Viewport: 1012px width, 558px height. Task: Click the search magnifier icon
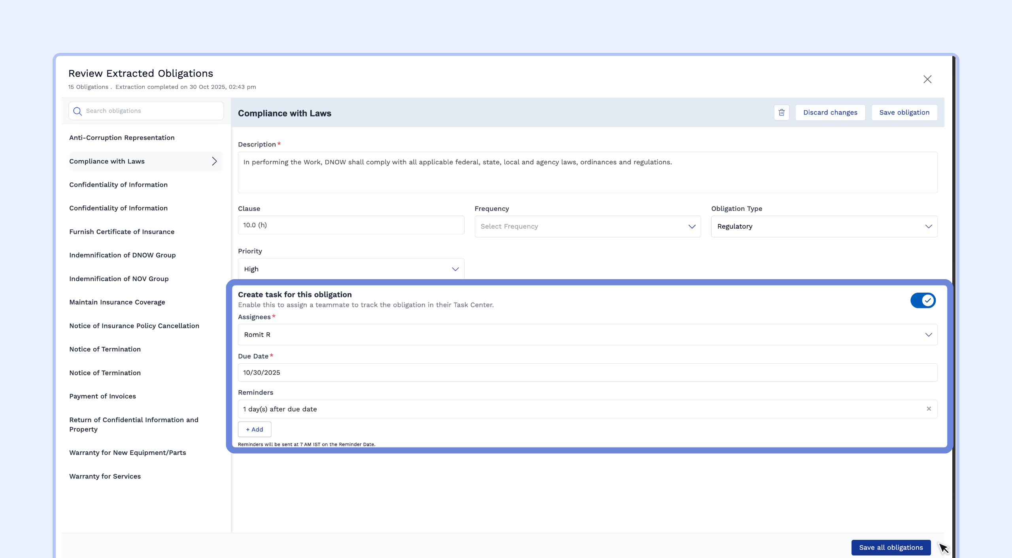77,111
